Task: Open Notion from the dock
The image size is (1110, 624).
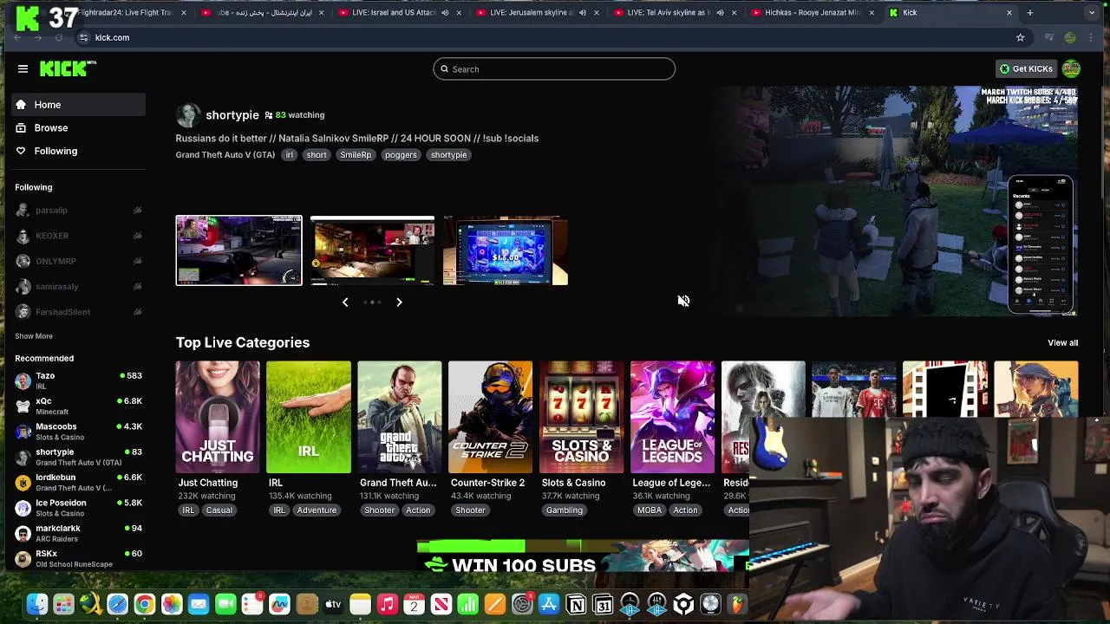Action: point(576,605)
